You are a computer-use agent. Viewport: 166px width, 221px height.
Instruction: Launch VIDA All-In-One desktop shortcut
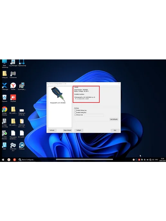5,123
